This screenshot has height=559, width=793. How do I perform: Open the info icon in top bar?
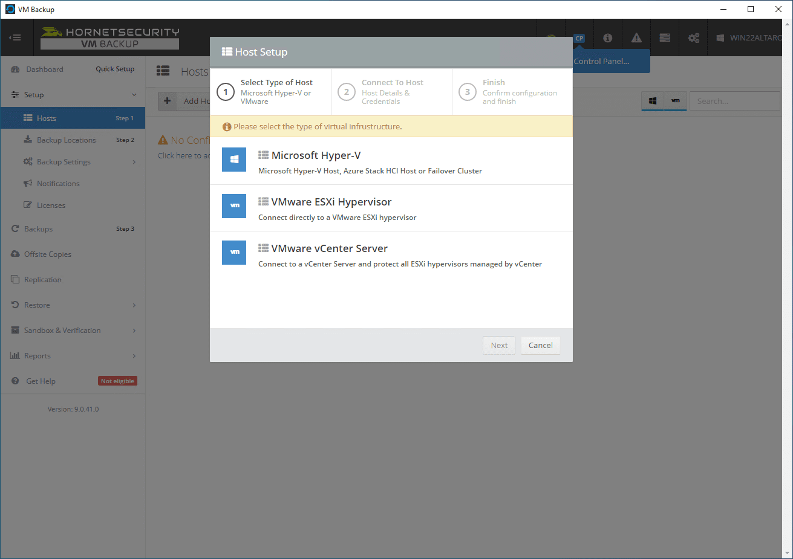click(x=608, y=38)
